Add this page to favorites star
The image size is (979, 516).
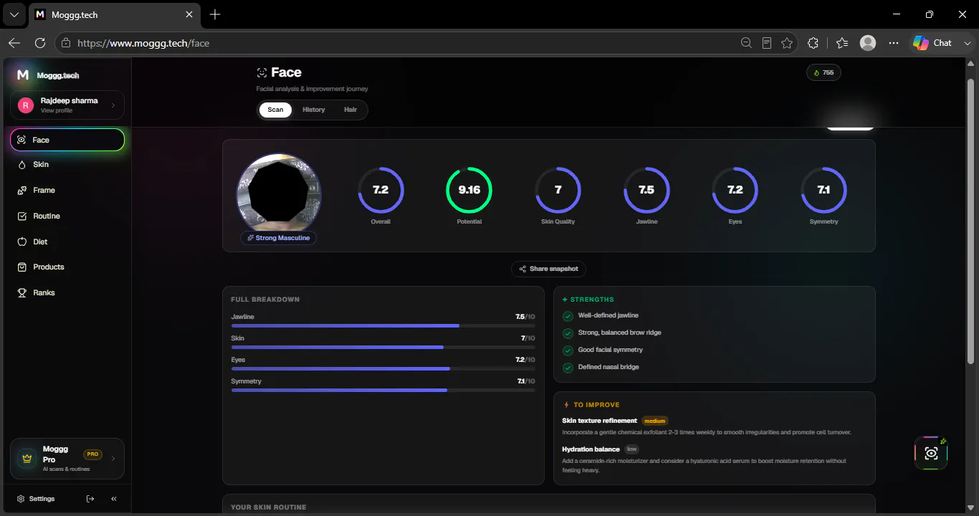[x=787, y=43]
